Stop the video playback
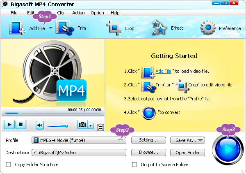Viewport: 246px width, 174px height. point(20,125)
